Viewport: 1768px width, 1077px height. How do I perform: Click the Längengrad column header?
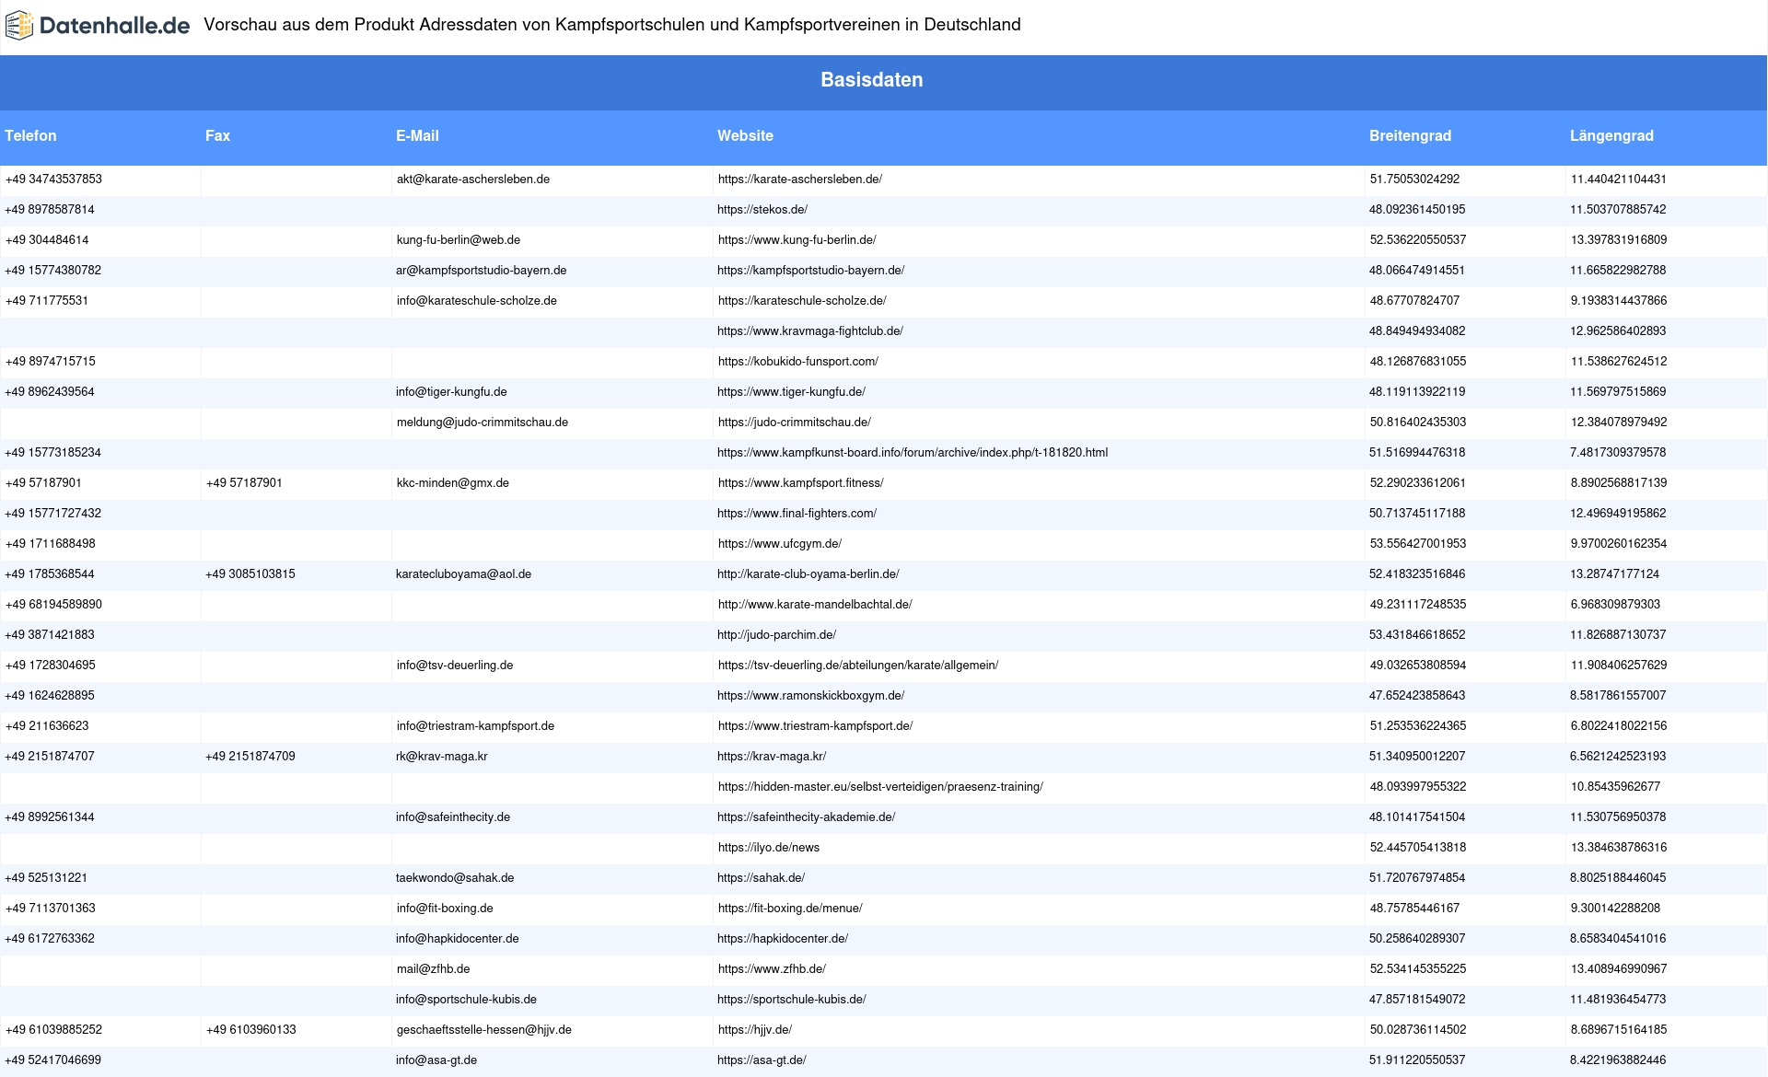click(x=1611, y=135)
